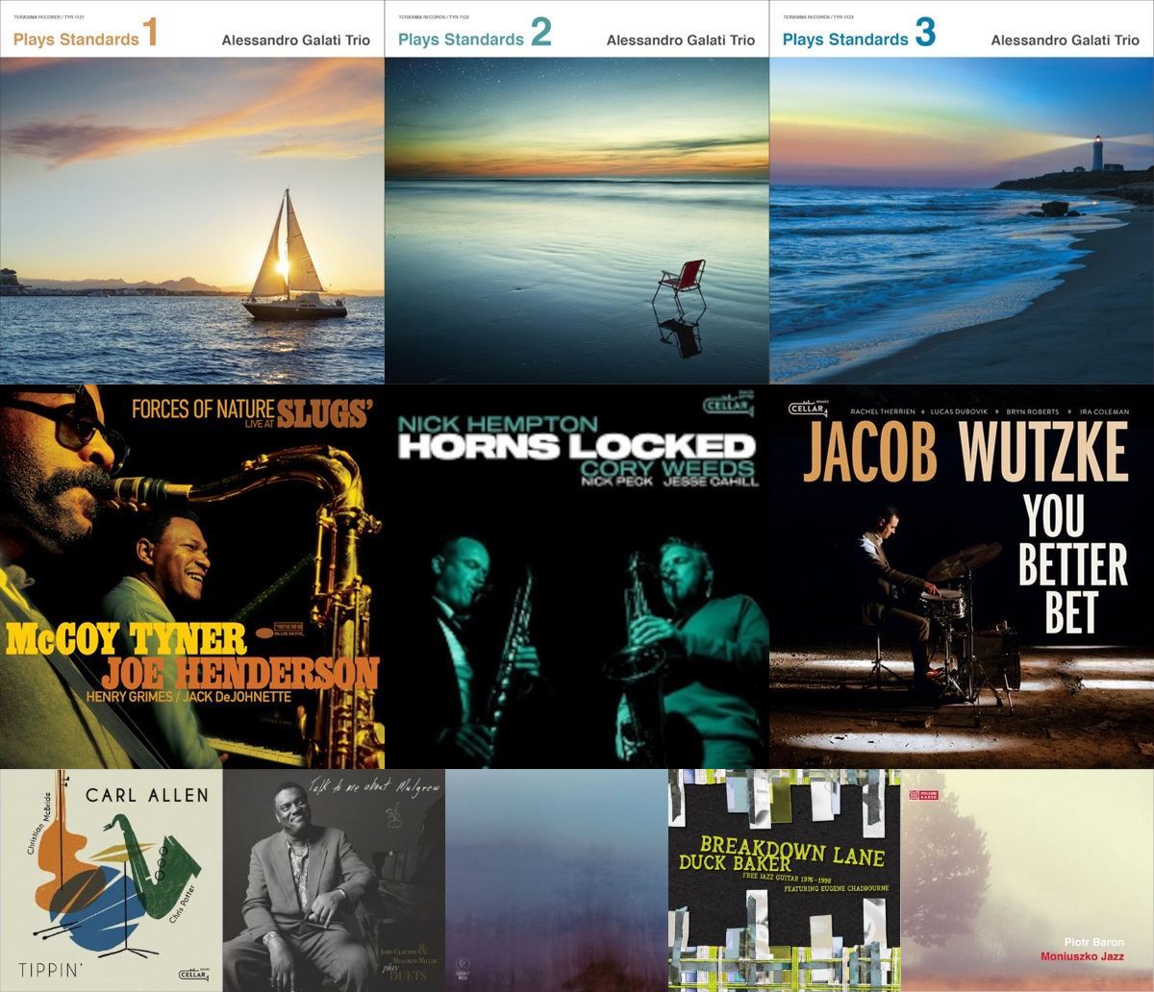Open Plays Standards 2 red chair cover
Screen dimensions: 1154x992
[x=577, y=192]
